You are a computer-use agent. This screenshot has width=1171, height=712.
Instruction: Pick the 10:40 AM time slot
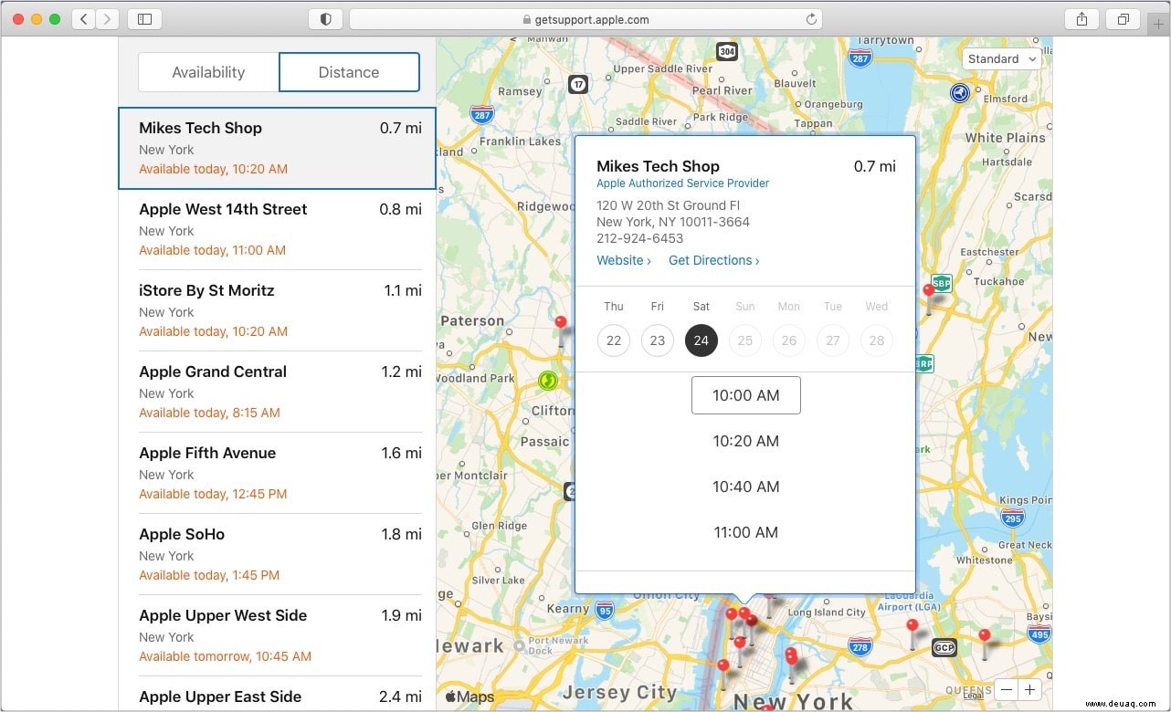pos(746,487)
